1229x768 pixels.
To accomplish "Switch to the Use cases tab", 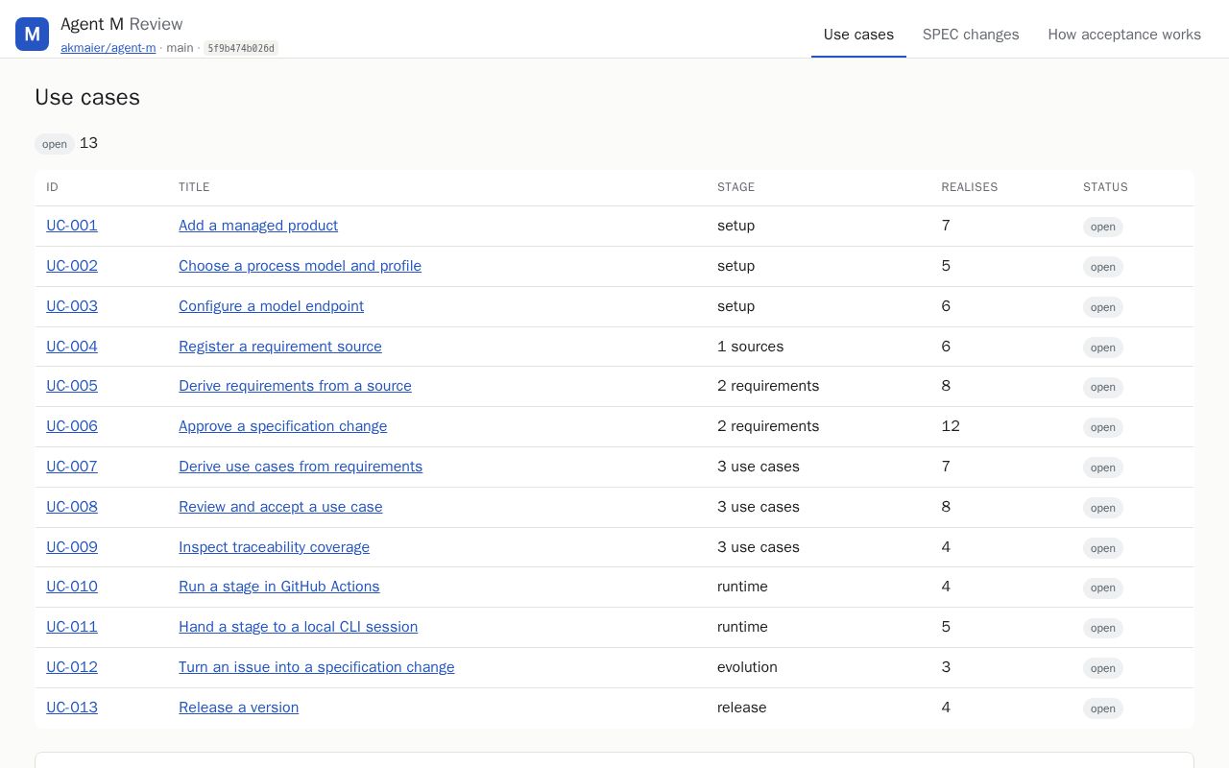I will coord(858,35).
